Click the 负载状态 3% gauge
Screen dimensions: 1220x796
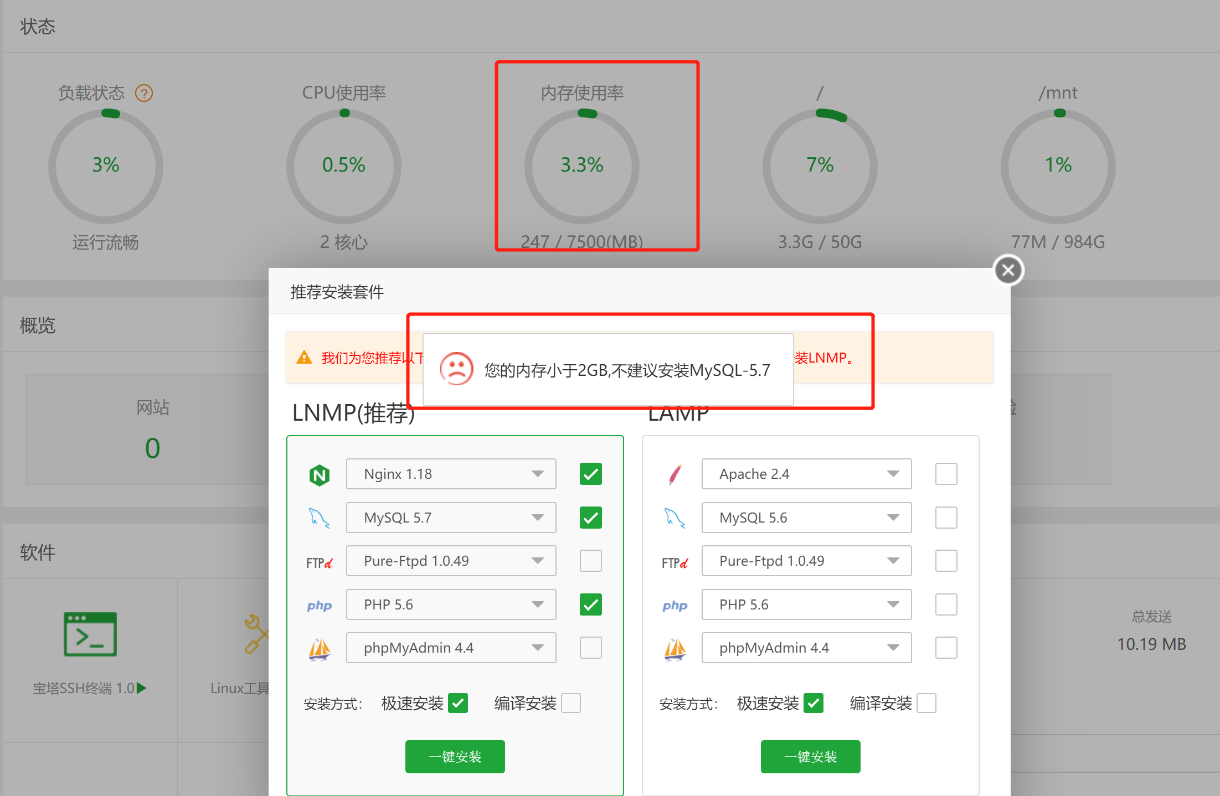pos(106,166)
